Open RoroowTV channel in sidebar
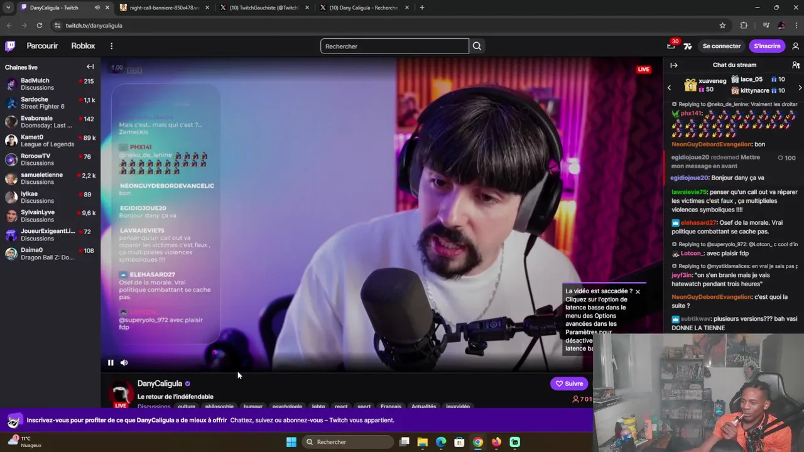Image resolution: width=804 pixels, height=452 pixels. (x=50, y=159)
